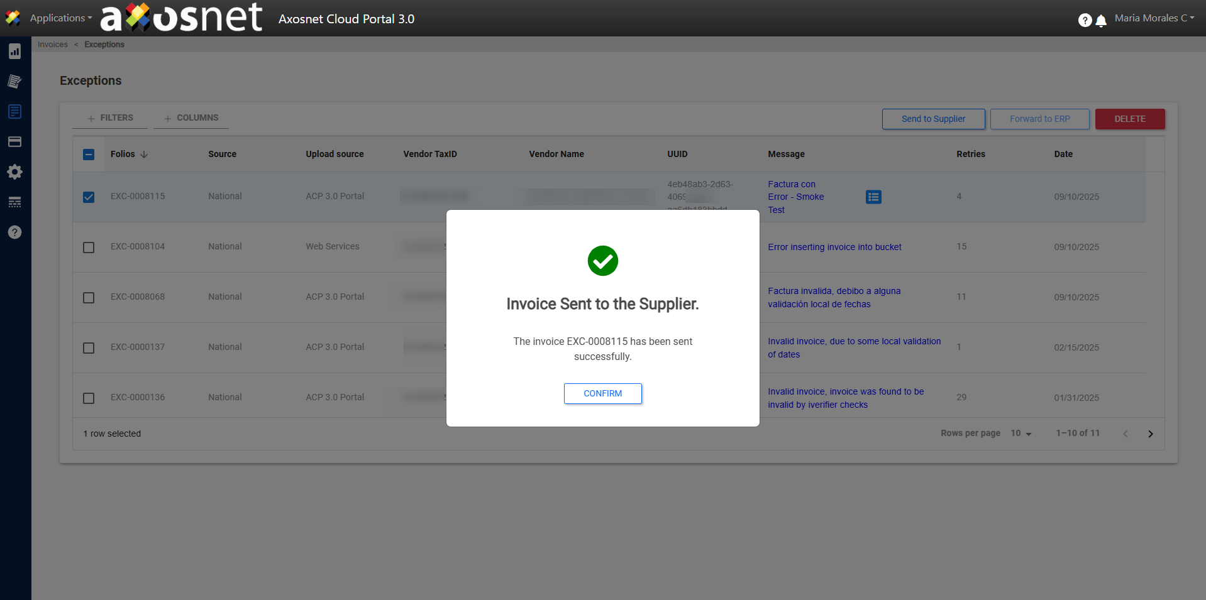The image size is (1206, 600).
Task: Open the invoices list sidebar icon
Action: tap(14, 112)
